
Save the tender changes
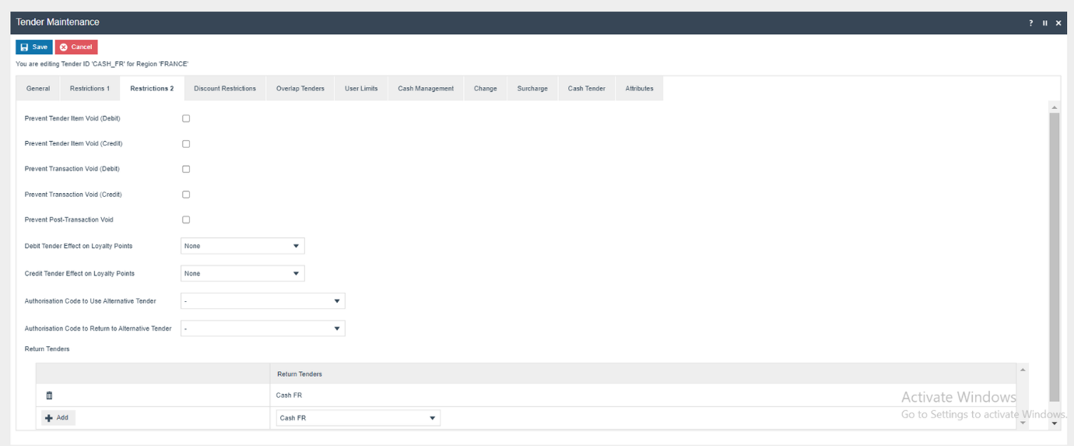(x=33, y=47)
